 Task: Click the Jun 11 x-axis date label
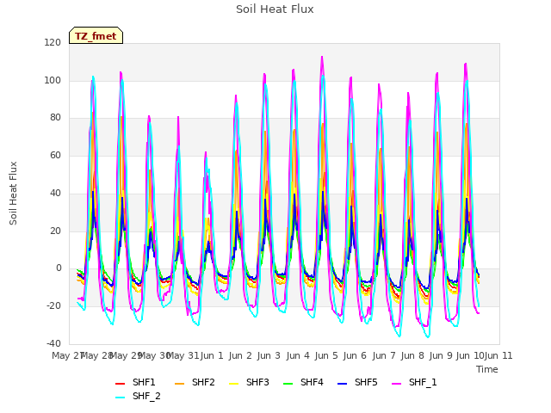coord(498,355)
